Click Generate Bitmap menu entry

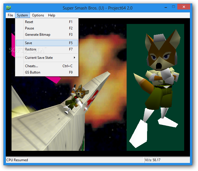[x=47, y=35]
